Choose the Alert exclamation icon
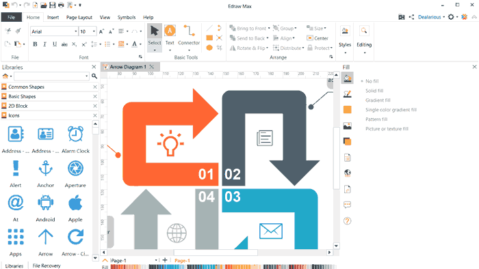This screenshot has height=269, width=479. [x=16, y=168]
